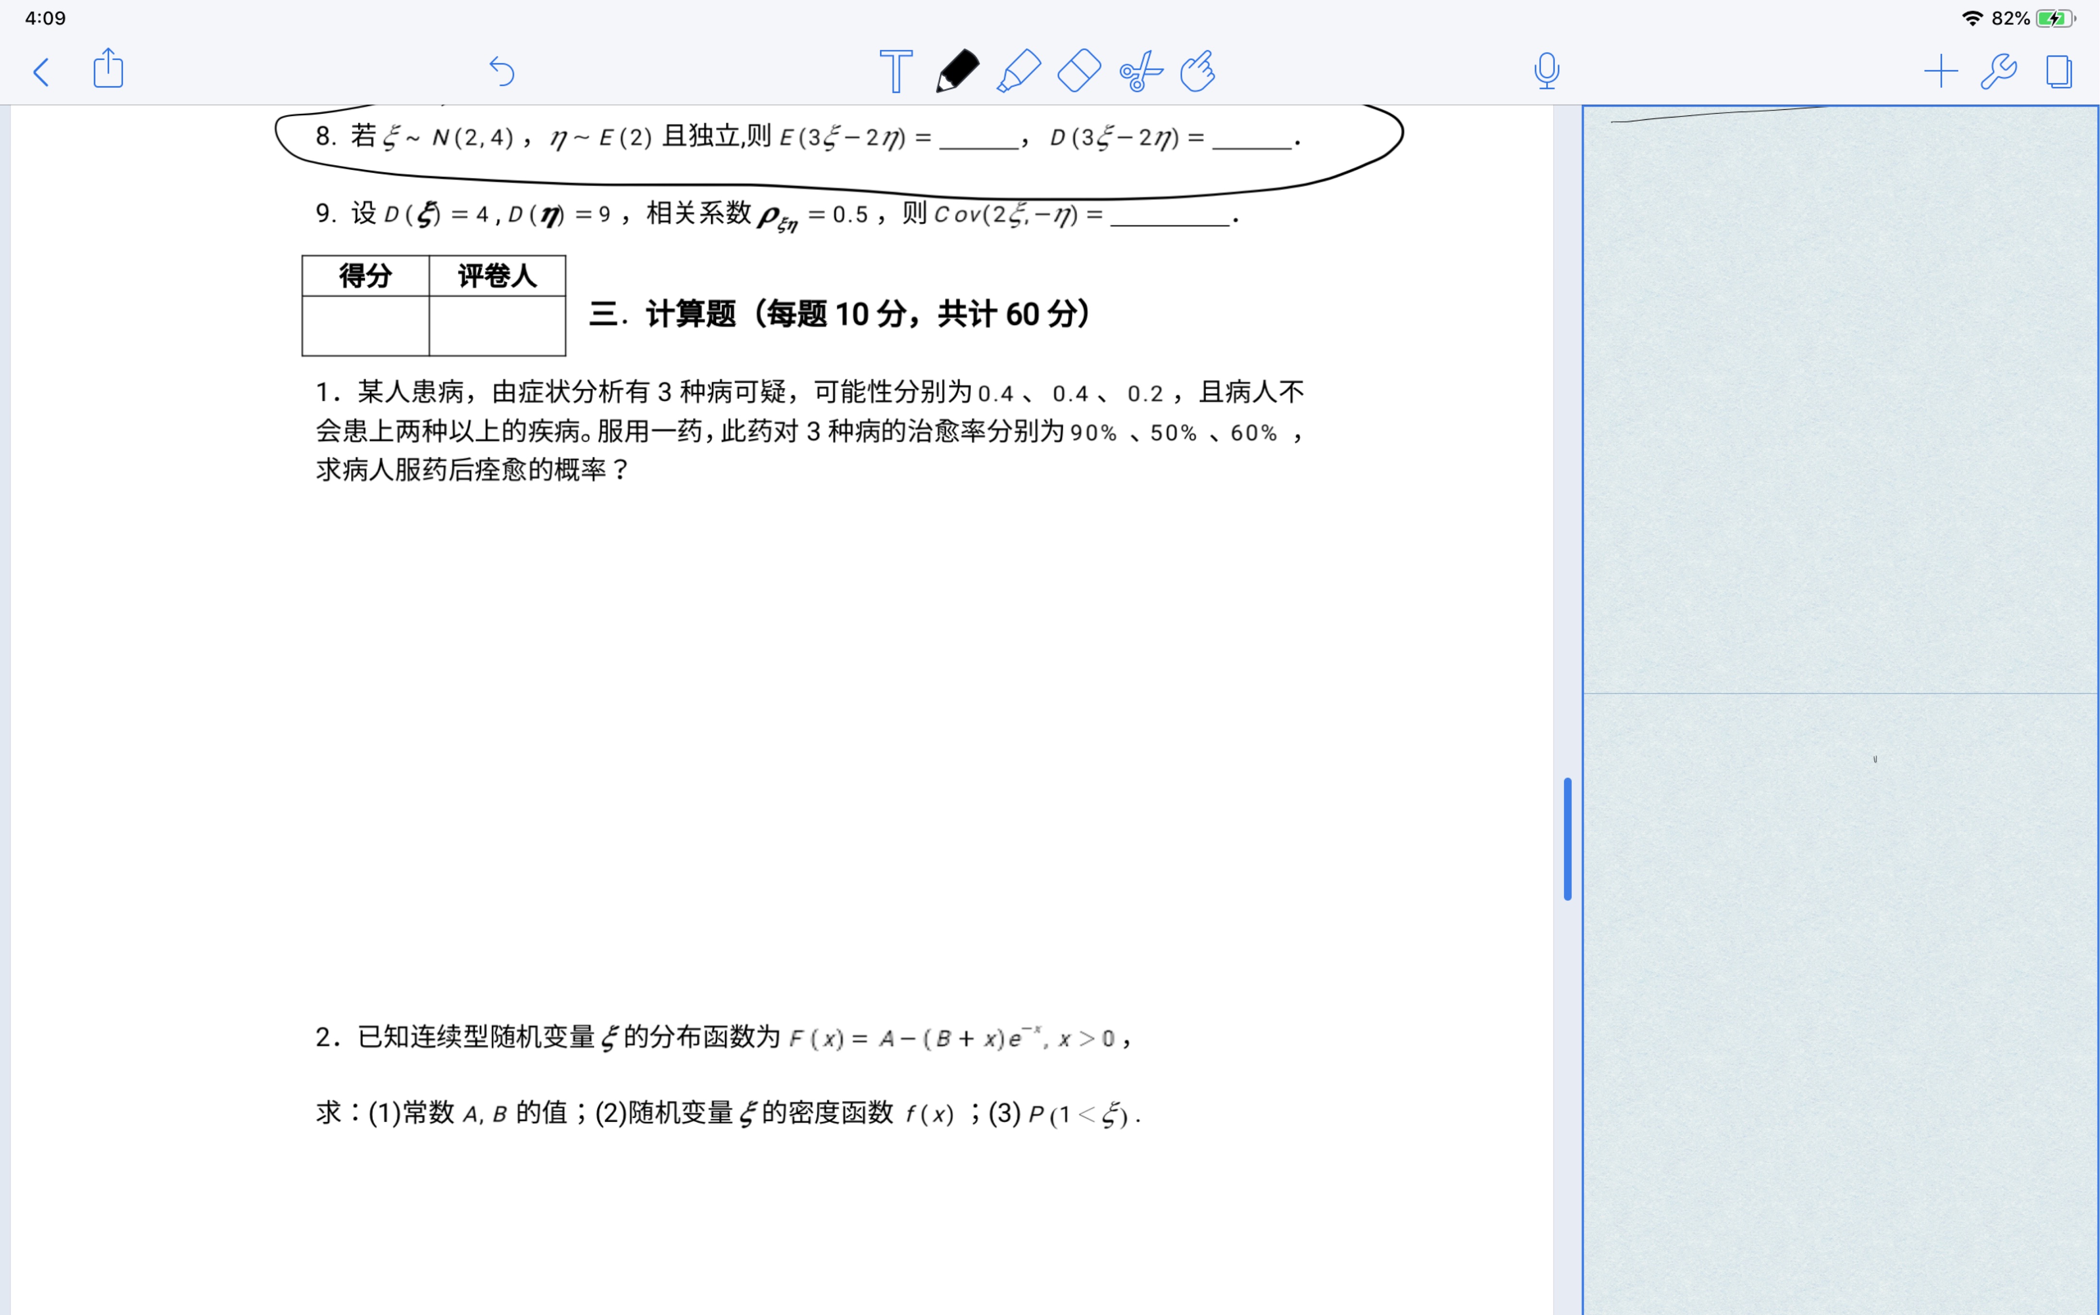The image size is (2100, 1315).
Task: Tap the Wi-Fi status icon
Action: (1972, 18)
